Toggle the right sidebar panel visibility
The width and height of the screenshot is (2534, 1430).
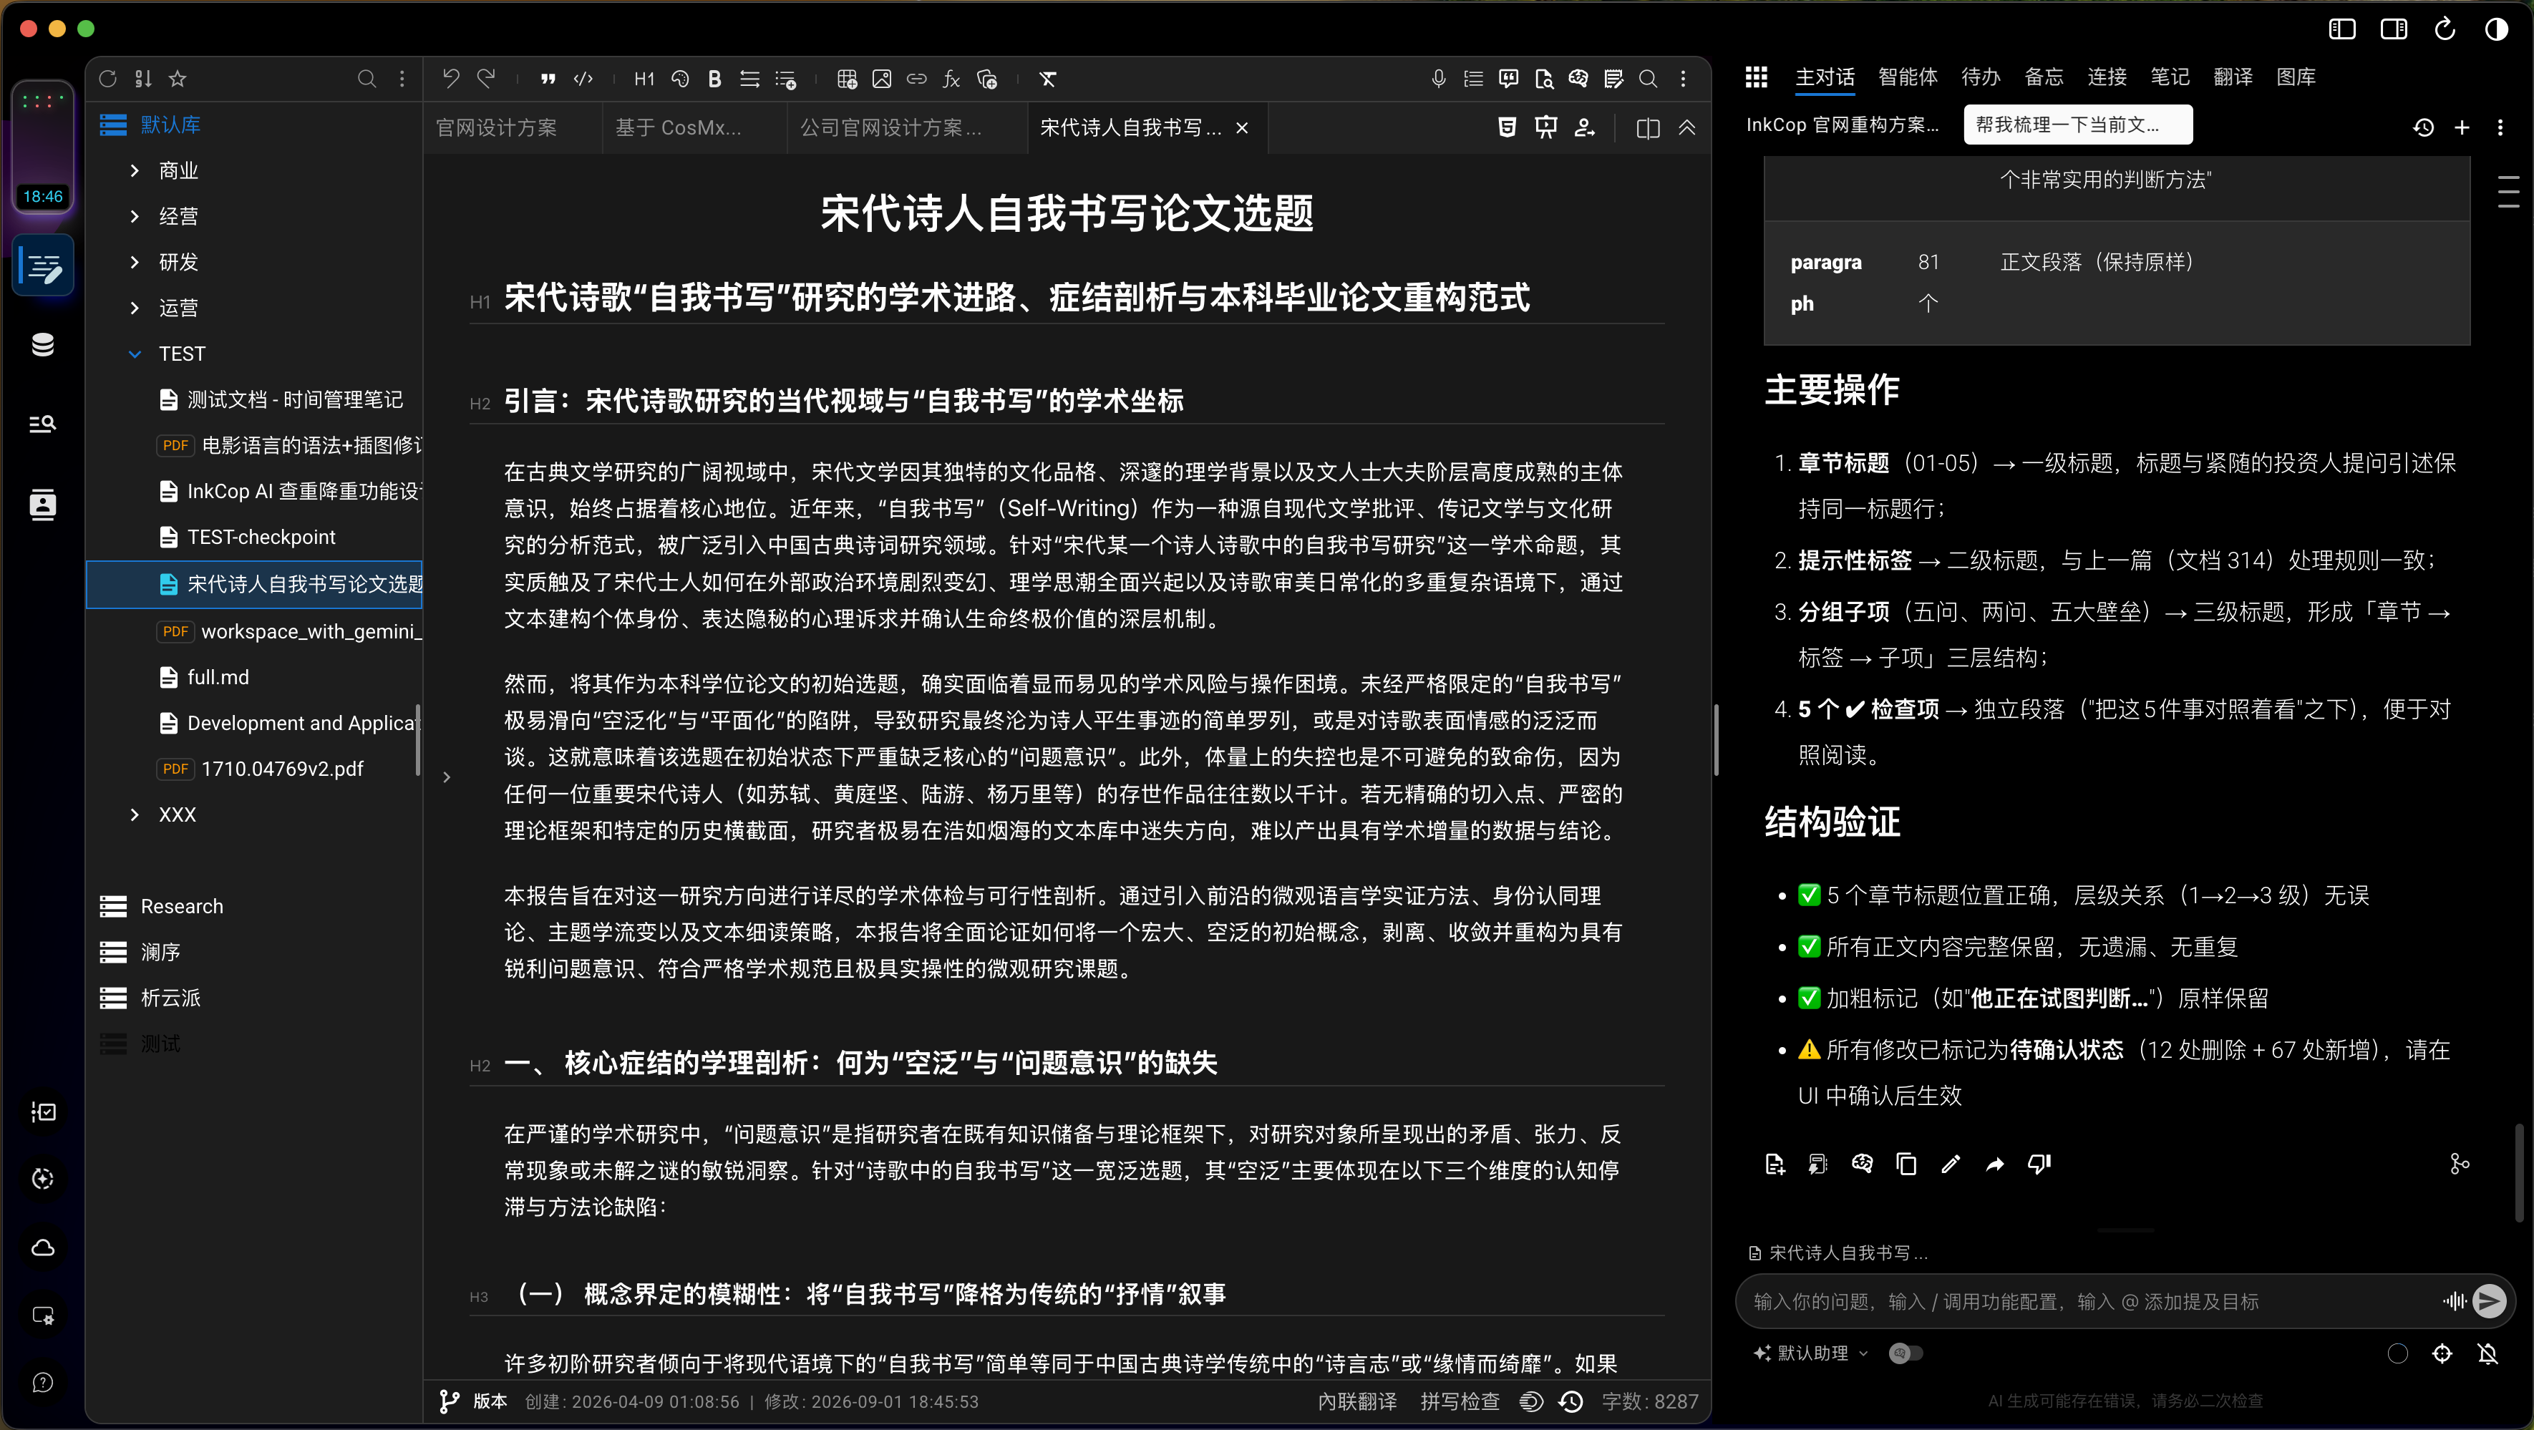coord(2393,29)
